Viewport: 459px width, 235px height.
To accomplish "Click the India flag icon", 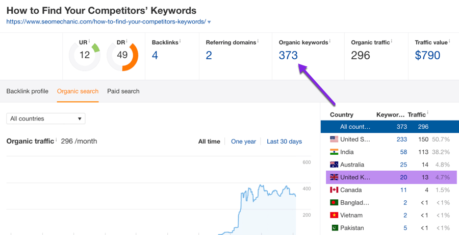I will tap(334, 152).
